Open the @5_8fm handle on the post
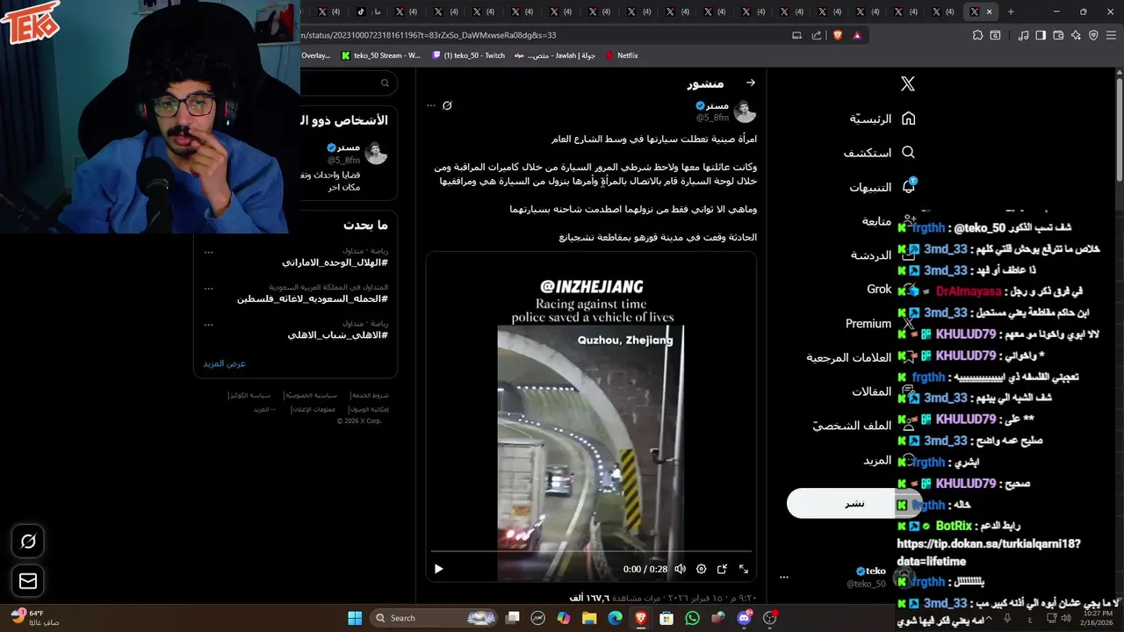 click(x=712, y=117)
